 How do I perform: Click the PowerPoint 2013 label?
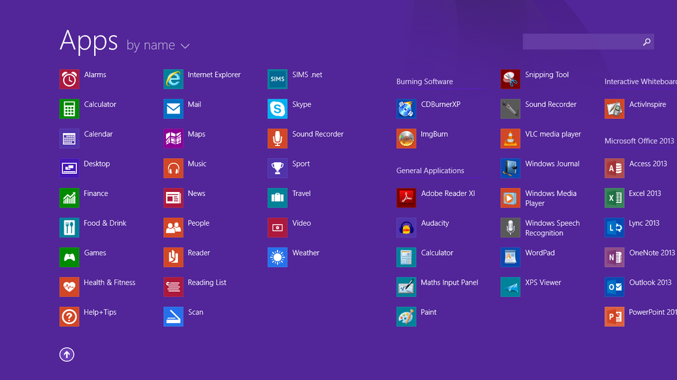click(653, 312)
